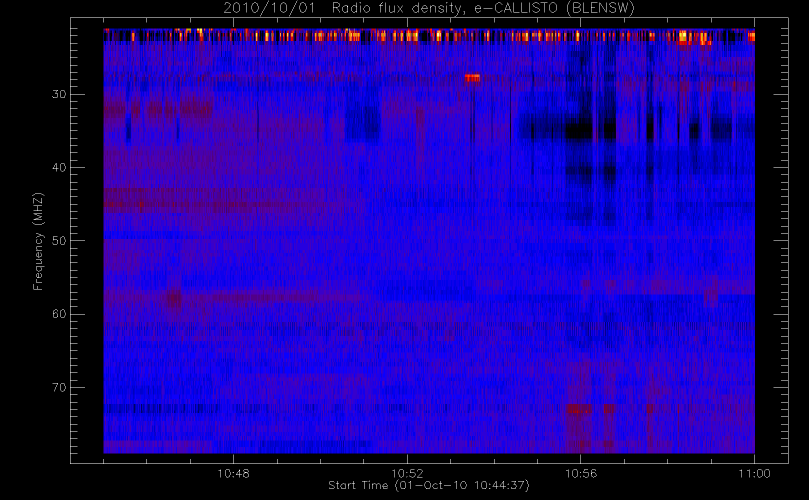Image resolution: width=809 pixels, height=500 pixels.
Task: Click the 60 frequency tick label
Action: pyautogui.click(x=59, y=314)
